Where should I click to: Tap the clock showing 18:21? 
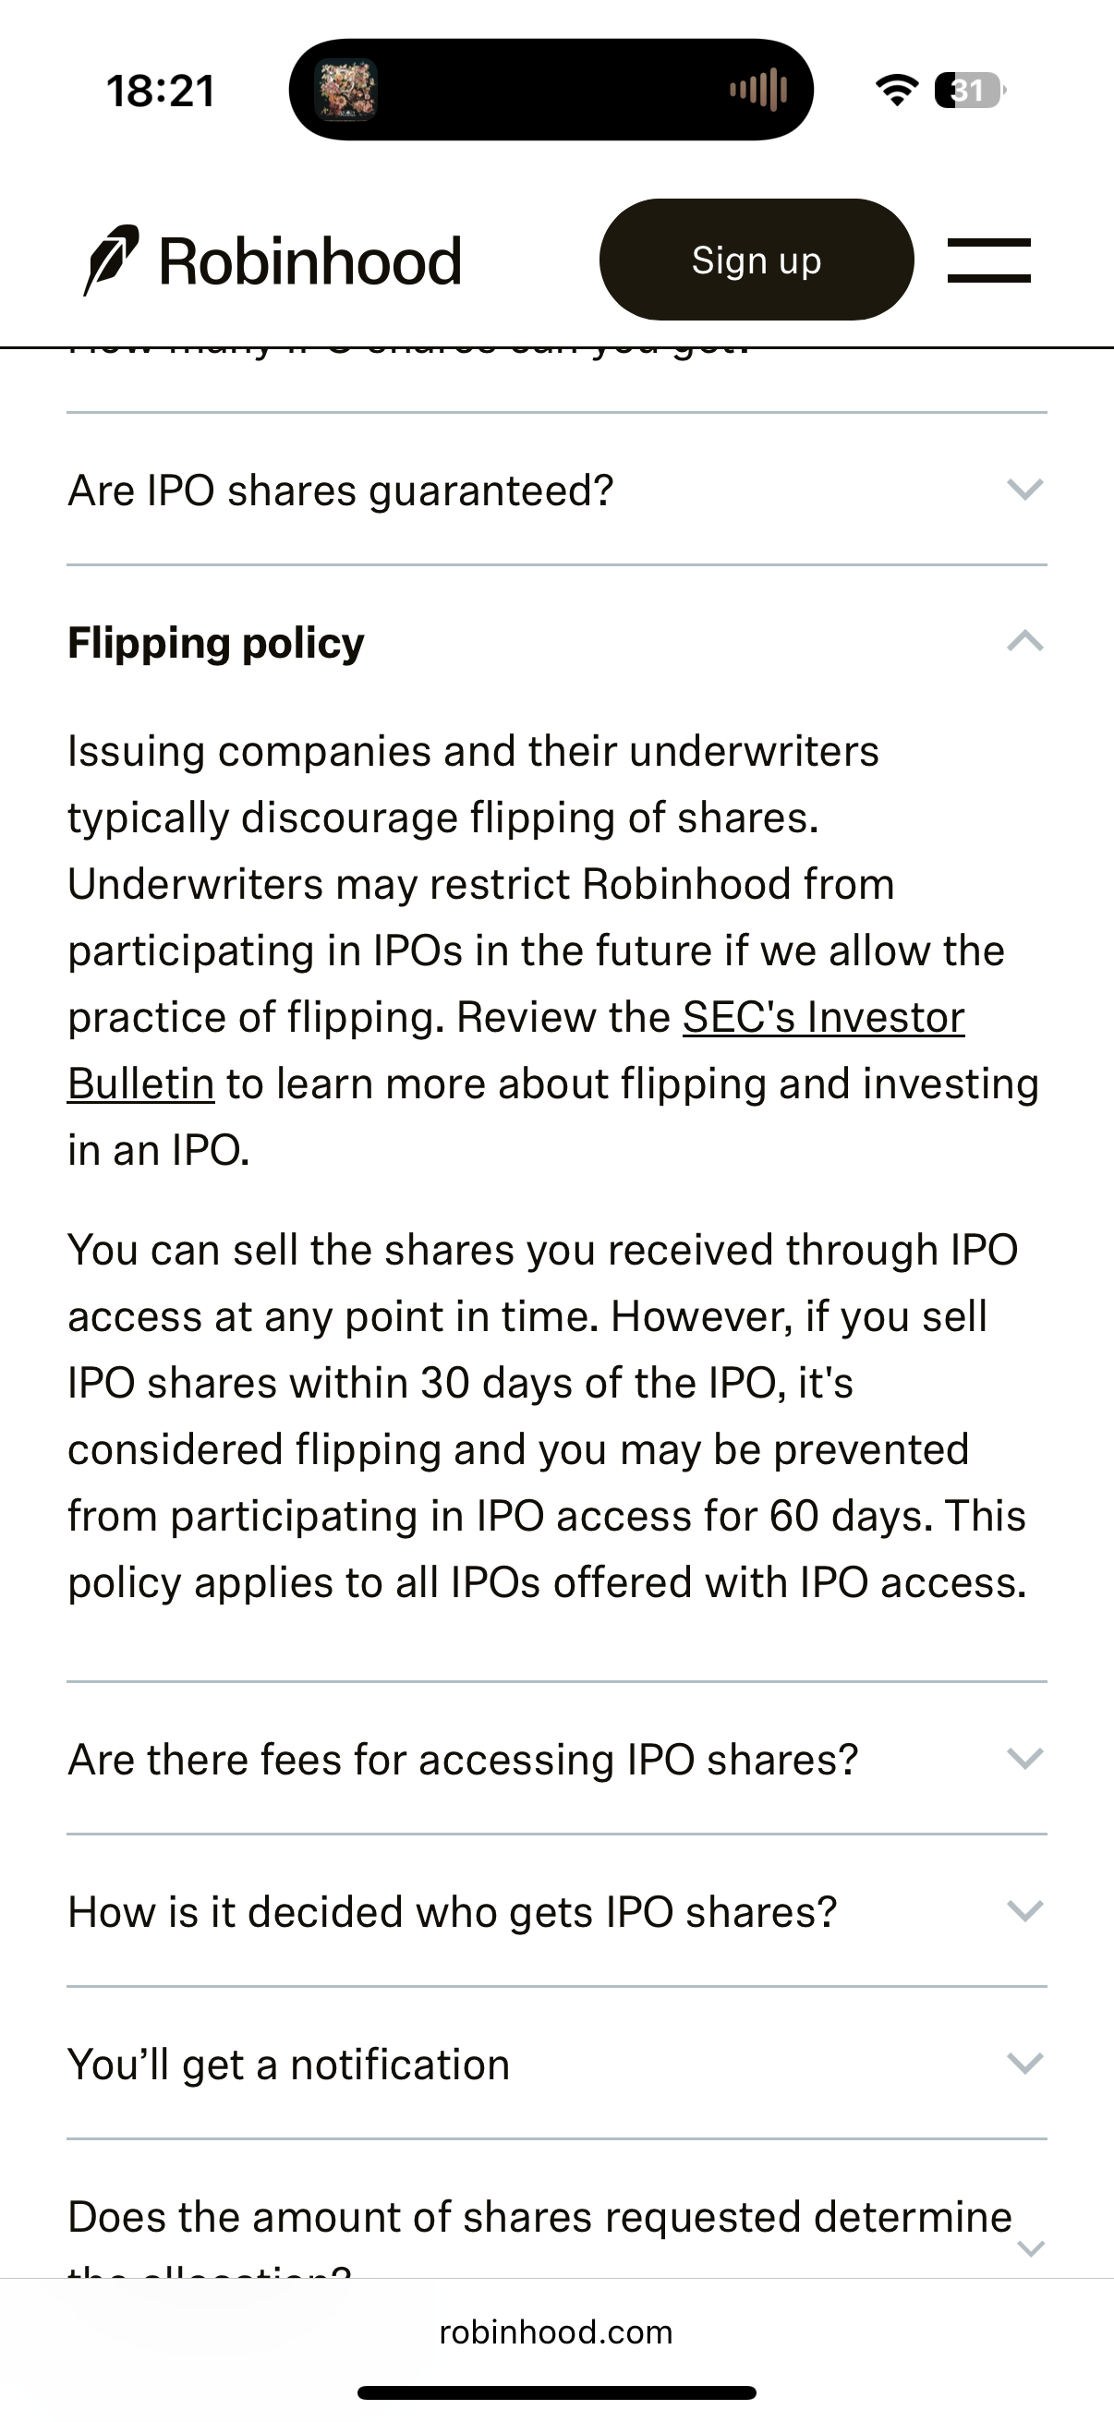point(160,91)
